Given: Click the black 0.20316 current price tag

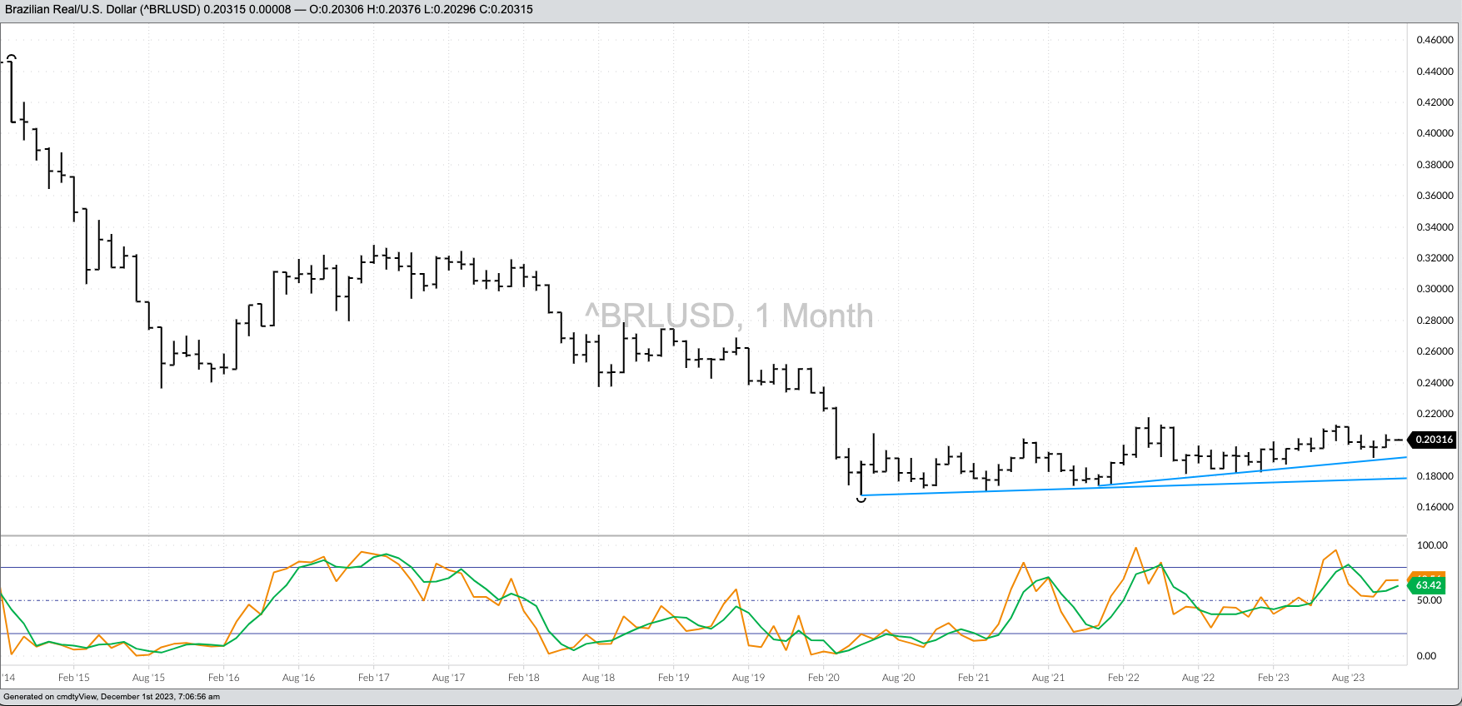Looking at the screenshot, I should [1433, 440].
